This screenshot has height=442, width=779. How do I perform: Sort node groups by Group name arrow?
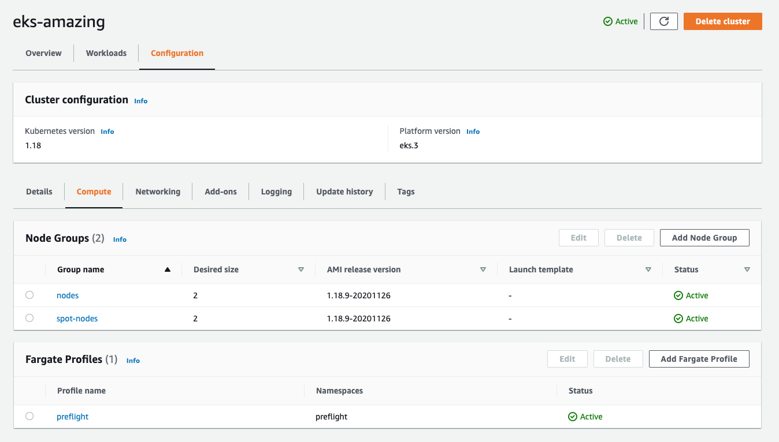click(168, 269)
